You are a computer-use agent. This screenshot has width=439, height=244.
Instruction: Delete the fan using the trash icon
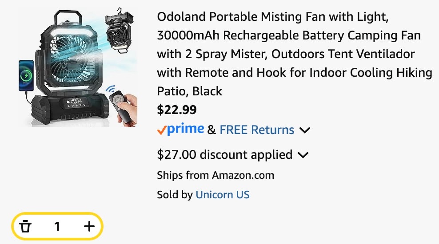(25, 226)
